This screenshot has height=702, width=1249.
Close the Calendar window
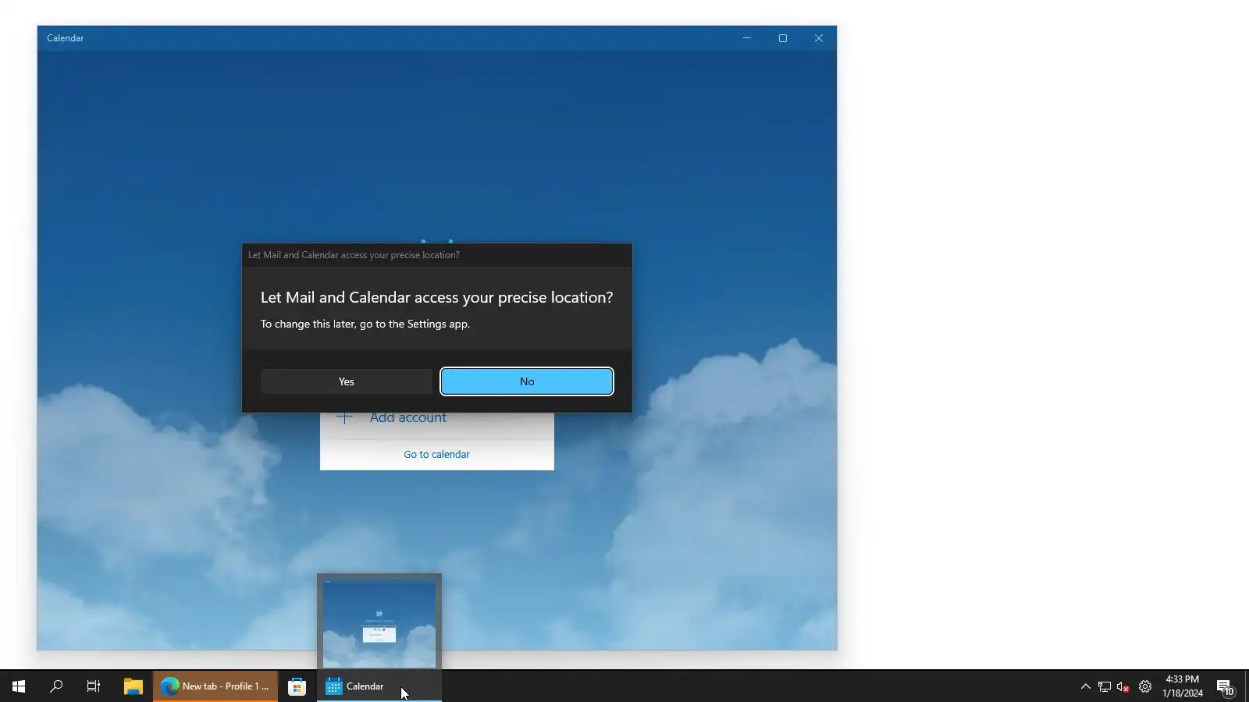point(819,38)
